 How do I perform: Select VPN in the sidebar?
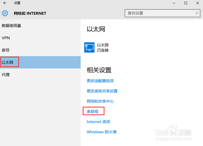(x=40, y=38)
